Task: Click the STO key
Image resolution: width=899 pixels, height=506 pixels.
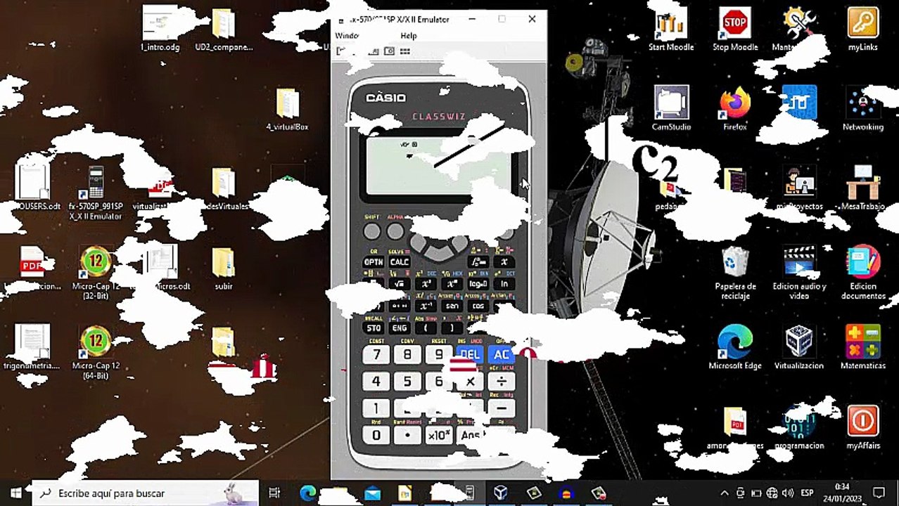Action: pyautogui.click(x=373, y=328)
